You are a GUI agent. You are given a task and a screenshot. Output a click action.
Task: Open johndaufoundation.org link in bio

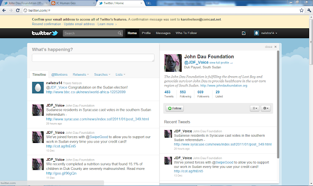pyautogui.click(x=224, y=85)
